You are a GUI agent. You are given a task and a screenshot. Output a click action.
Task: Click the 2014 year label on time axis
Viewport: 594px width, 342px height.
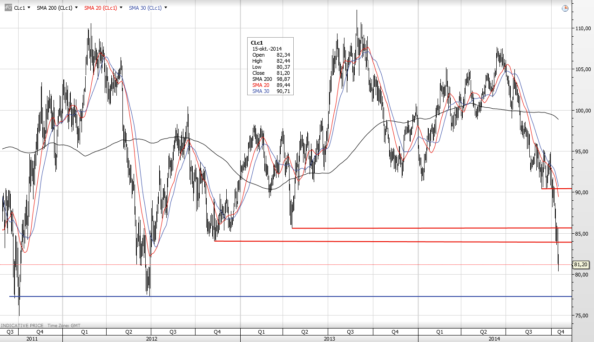[x=494, y=339]
